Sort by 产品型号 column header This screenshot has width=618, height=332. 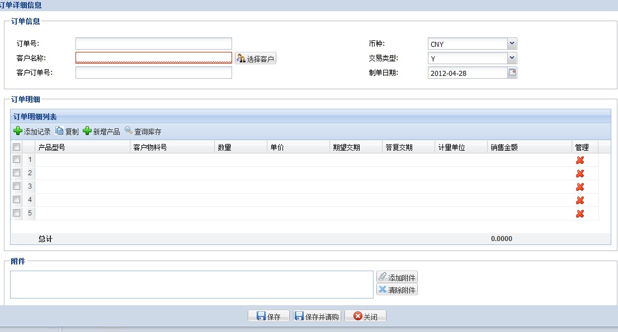82,147
